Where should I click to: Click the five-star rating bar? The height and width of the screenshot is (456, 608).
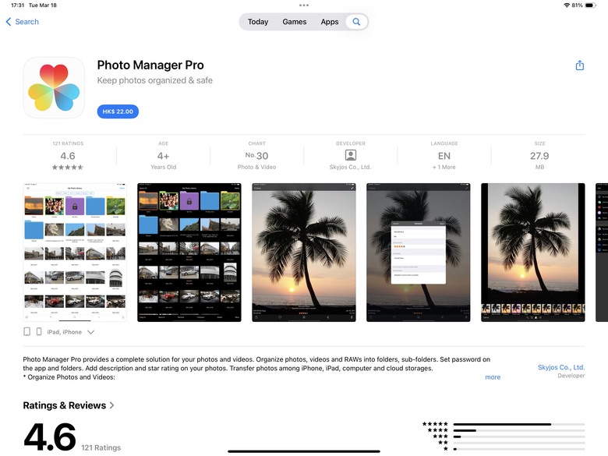pos(519,424)
